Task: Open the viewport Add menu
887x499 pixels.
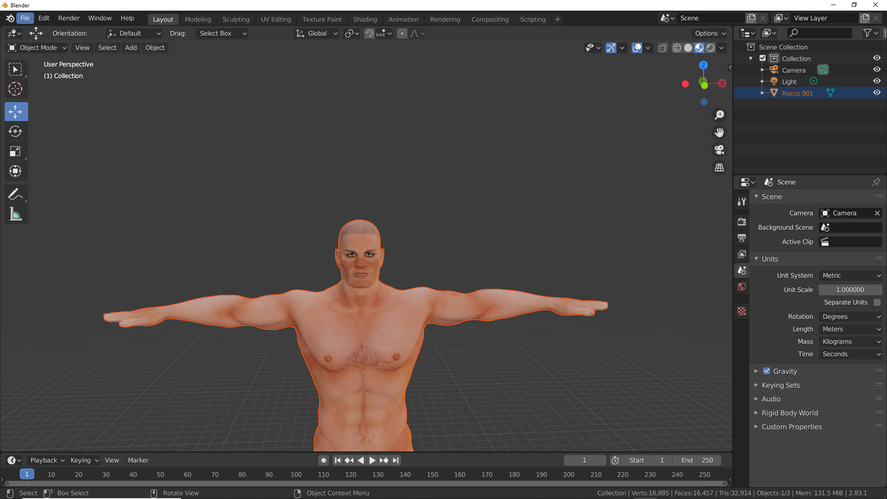Action: pos(131,48)
